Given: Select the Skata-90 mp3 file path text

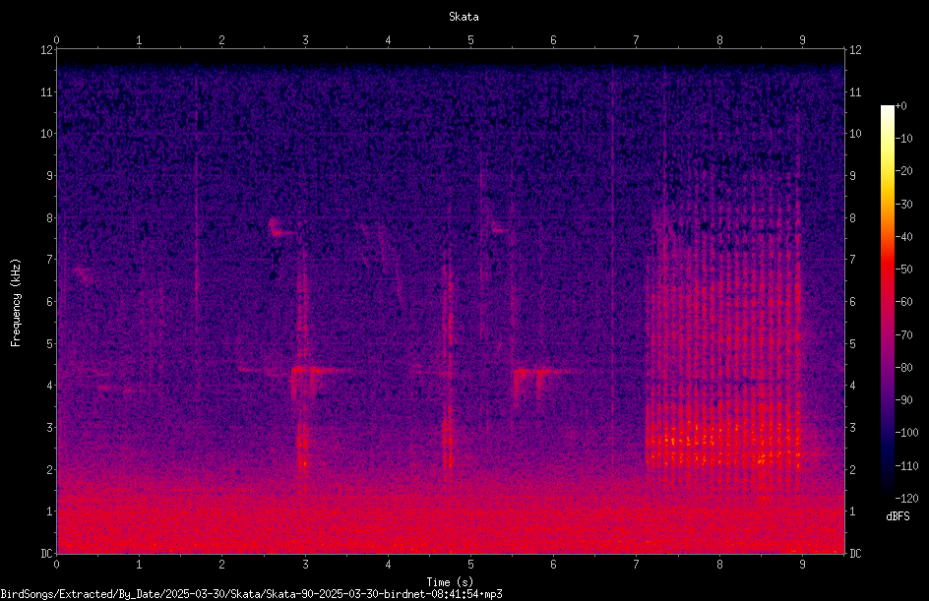Looking at the screenshot, I should (251, 594).
